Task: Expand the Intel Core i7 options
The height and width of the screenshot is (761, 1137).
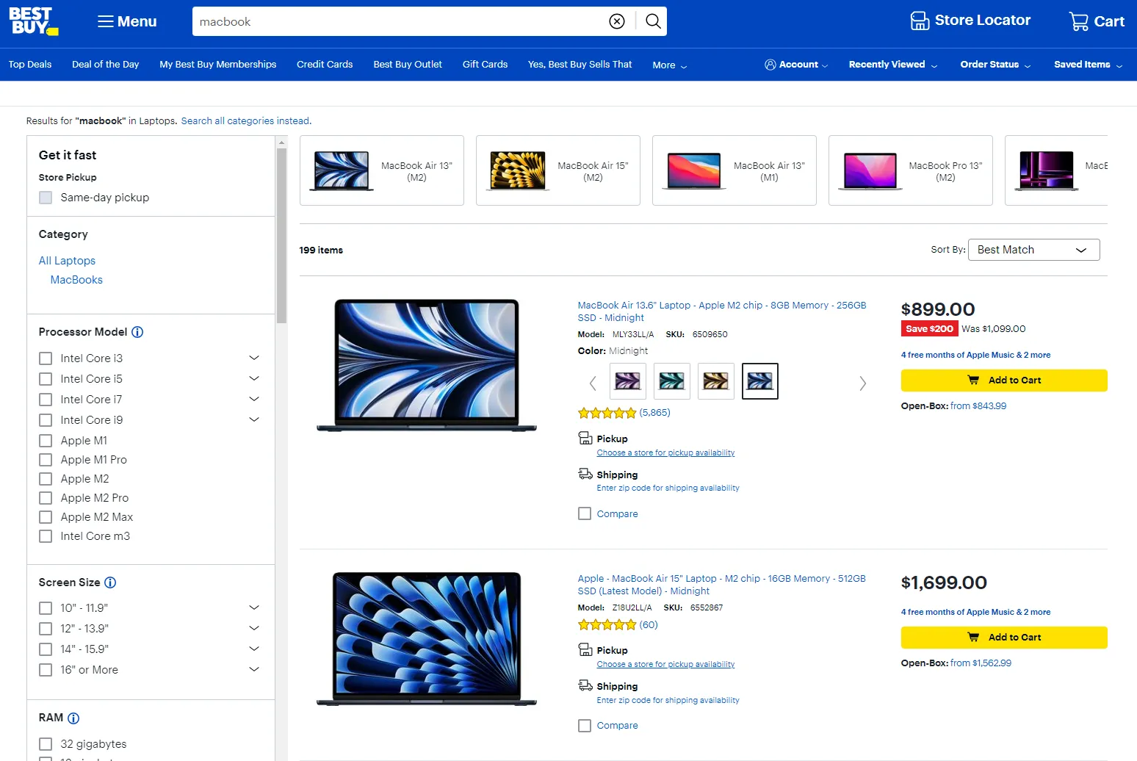Action: 254,399
